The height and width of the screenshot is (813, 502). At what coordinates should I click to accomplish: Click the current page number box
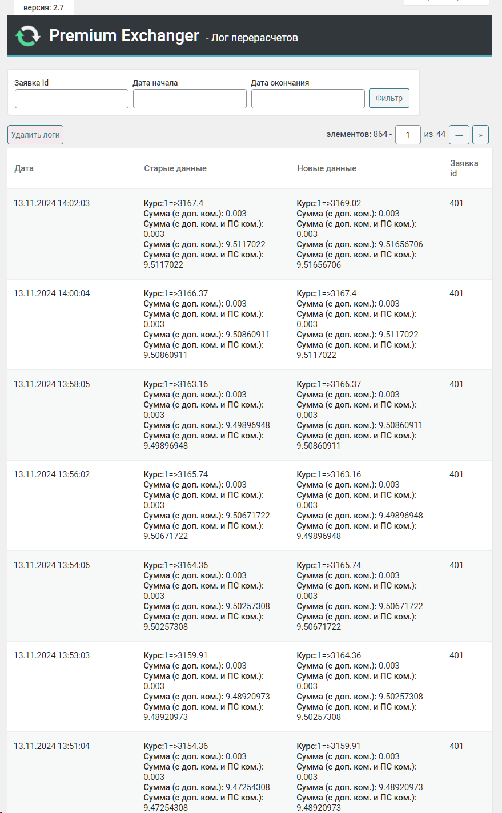pos(408,135)
